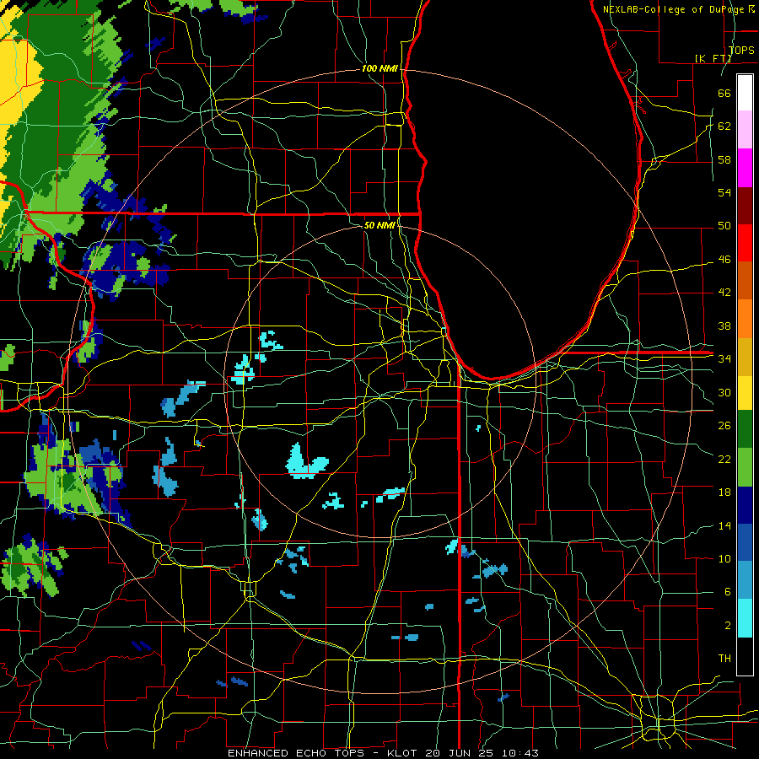This screenshot has height=759, width=759.
Task: Click the 66 scale value
Action: click(x=724, y=93)
